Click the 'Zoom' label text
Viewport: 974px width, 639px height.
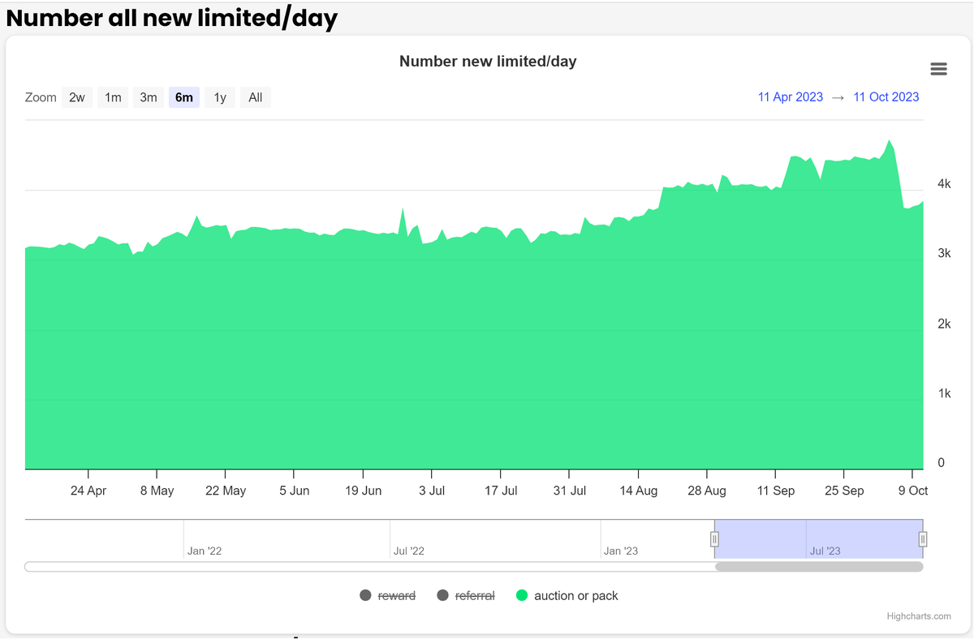click(41, 97)
